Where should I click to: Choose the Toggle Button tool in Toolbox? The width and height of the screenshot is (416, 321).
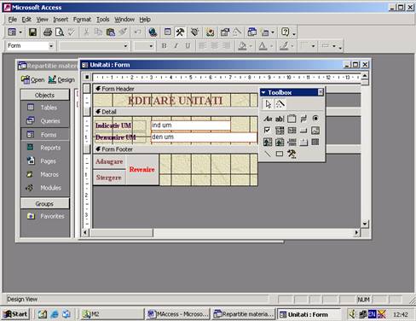tap(303, 119)
